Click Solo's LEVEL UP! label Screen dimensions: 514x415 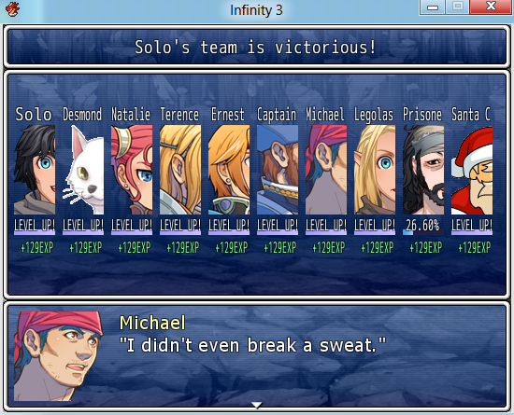(35, 226)
